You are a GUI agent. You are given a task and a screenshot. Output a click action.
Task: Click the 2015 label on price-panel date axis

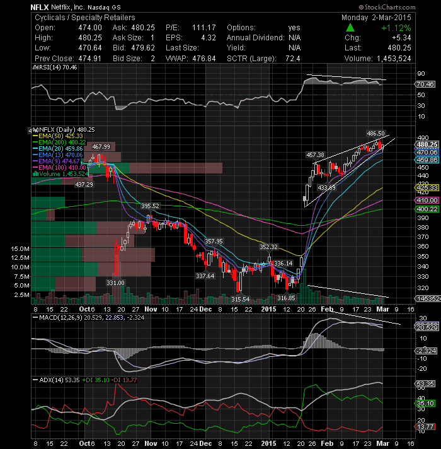[x=268, y=309]
